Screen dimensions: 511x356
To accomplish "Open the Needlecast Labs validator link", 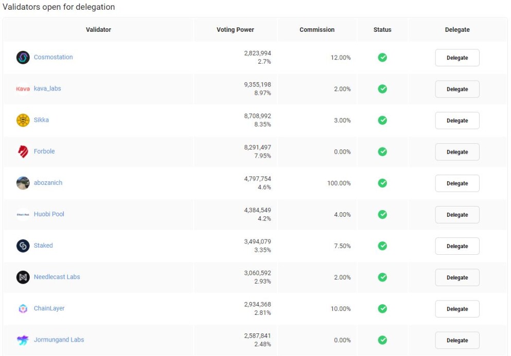I will (x=57, y=277).
